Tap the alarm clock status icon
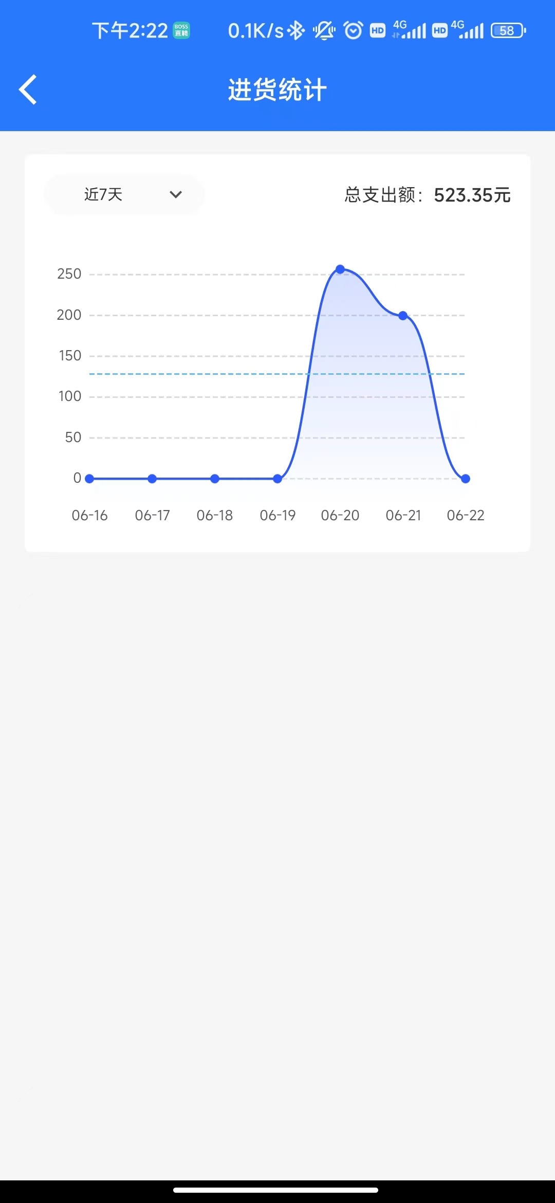The width and height of the screenshot is (555, 1203). 353,31
